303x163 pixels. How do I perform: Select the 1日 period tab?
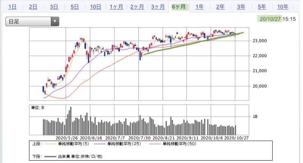pyautogui.click(x=12, y=7)
